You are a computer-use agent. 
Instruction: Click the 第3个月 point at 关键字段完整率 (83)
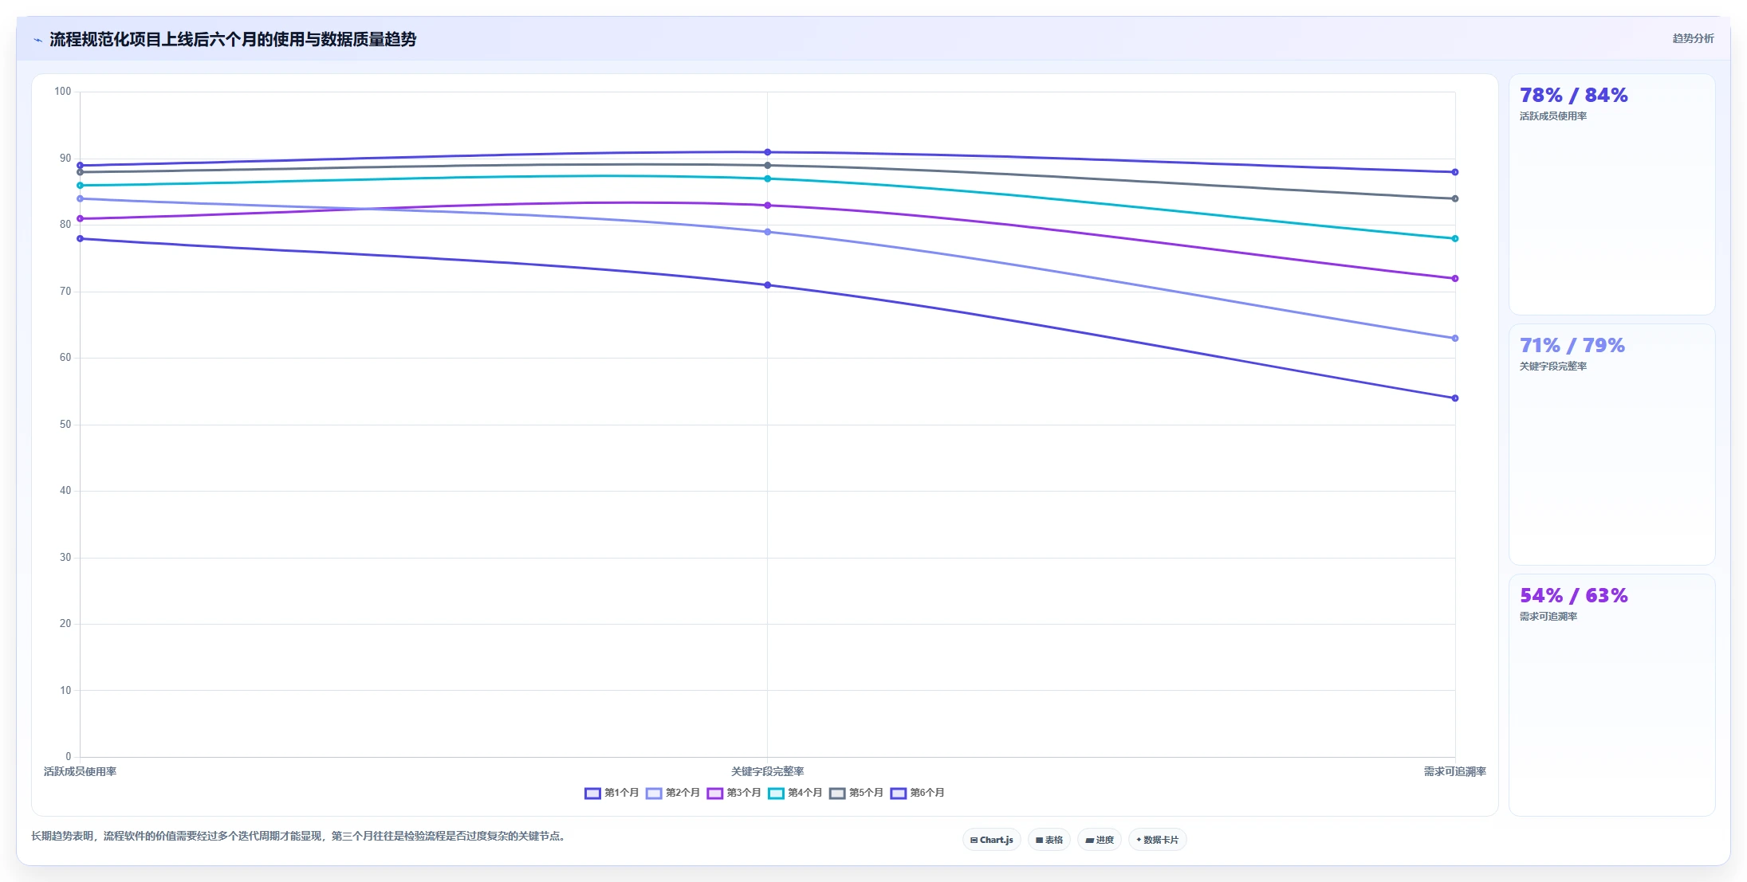point(768,206)
